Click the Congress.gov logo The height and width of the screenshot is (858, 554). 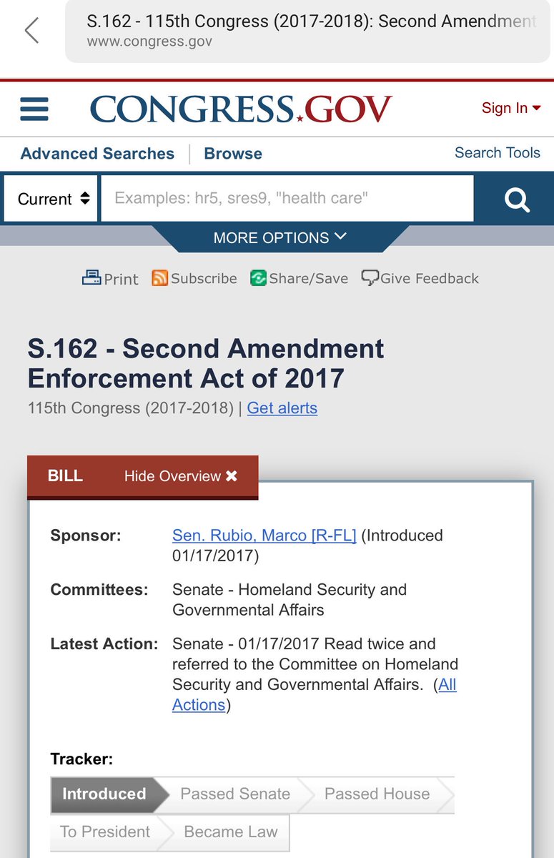[241, 109]
